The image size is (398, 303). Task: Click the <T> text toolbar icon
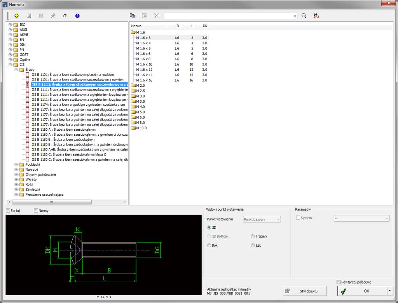coord(65,16)
